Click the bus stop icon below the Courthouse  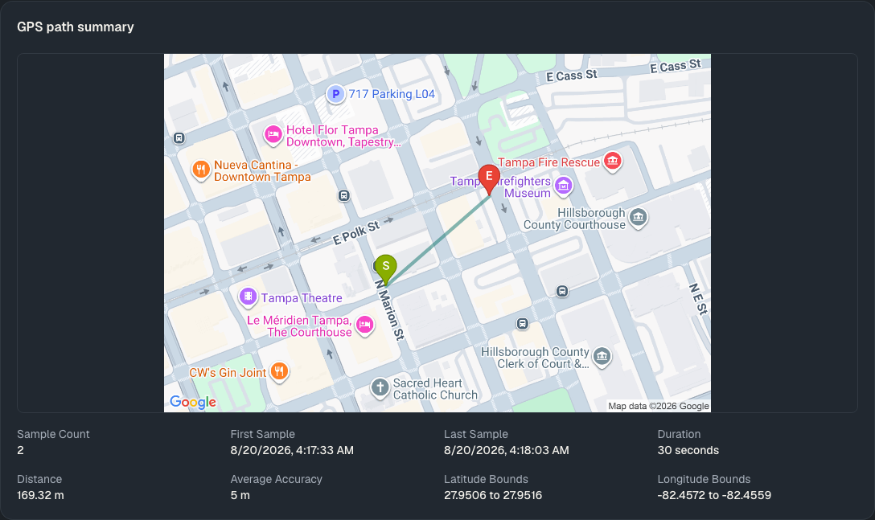(x=562, y=291)
